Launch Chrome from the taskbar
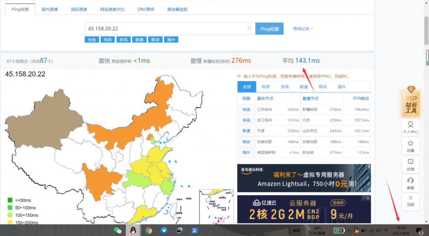This screenshot has height=236, width=429. [x=149, y=230]
